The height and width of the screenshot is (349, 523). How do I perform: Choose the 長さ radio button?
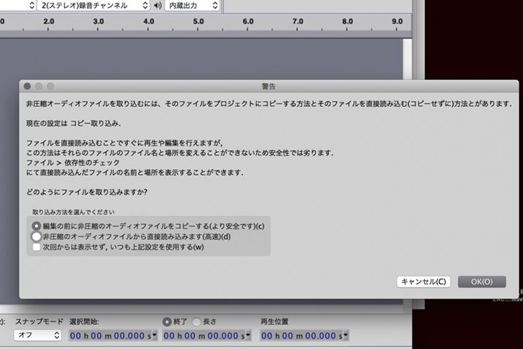click(195, 321)
